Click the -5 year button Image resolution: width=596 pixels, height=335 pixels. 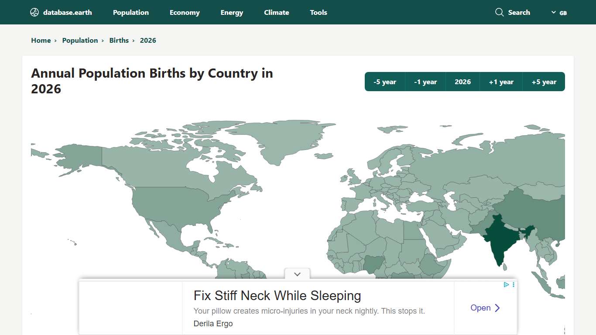click(385, 82)
